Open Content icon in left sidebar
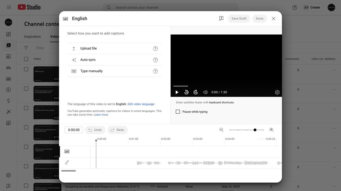Viewport: 341px width, 191px height. (x=9, y=45)
